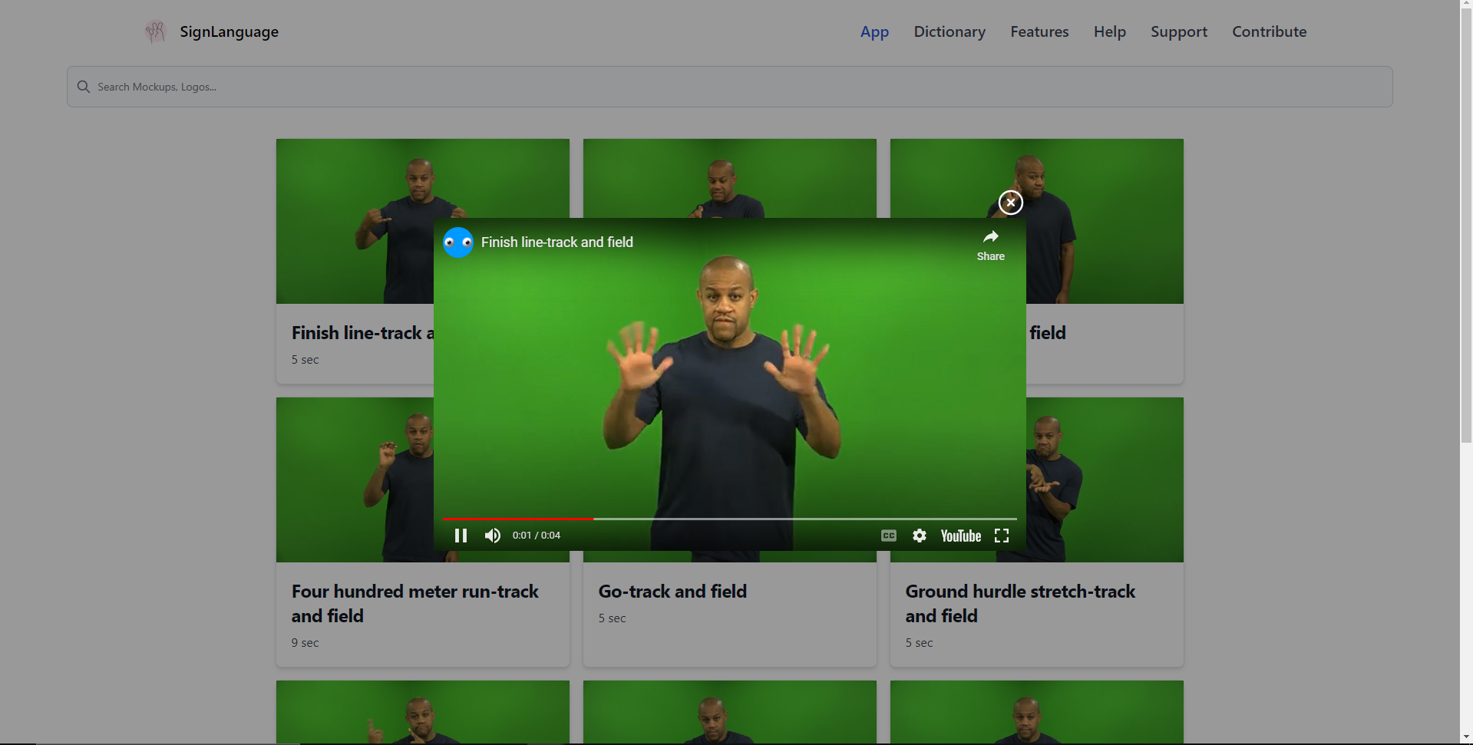Open the Dictionary navigation item
Viewport: 1473px width, 745px height.
click(x=950, y=31)
